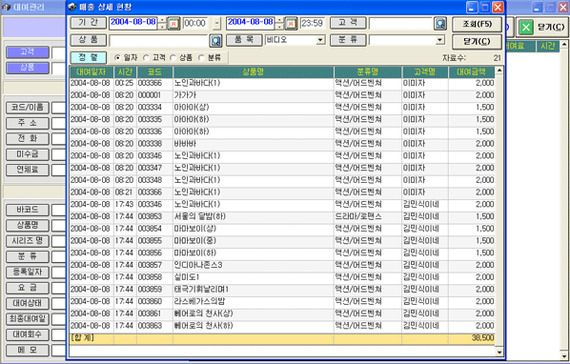
Task: Click the time cell 00:25
Action: tap(124, 83)
